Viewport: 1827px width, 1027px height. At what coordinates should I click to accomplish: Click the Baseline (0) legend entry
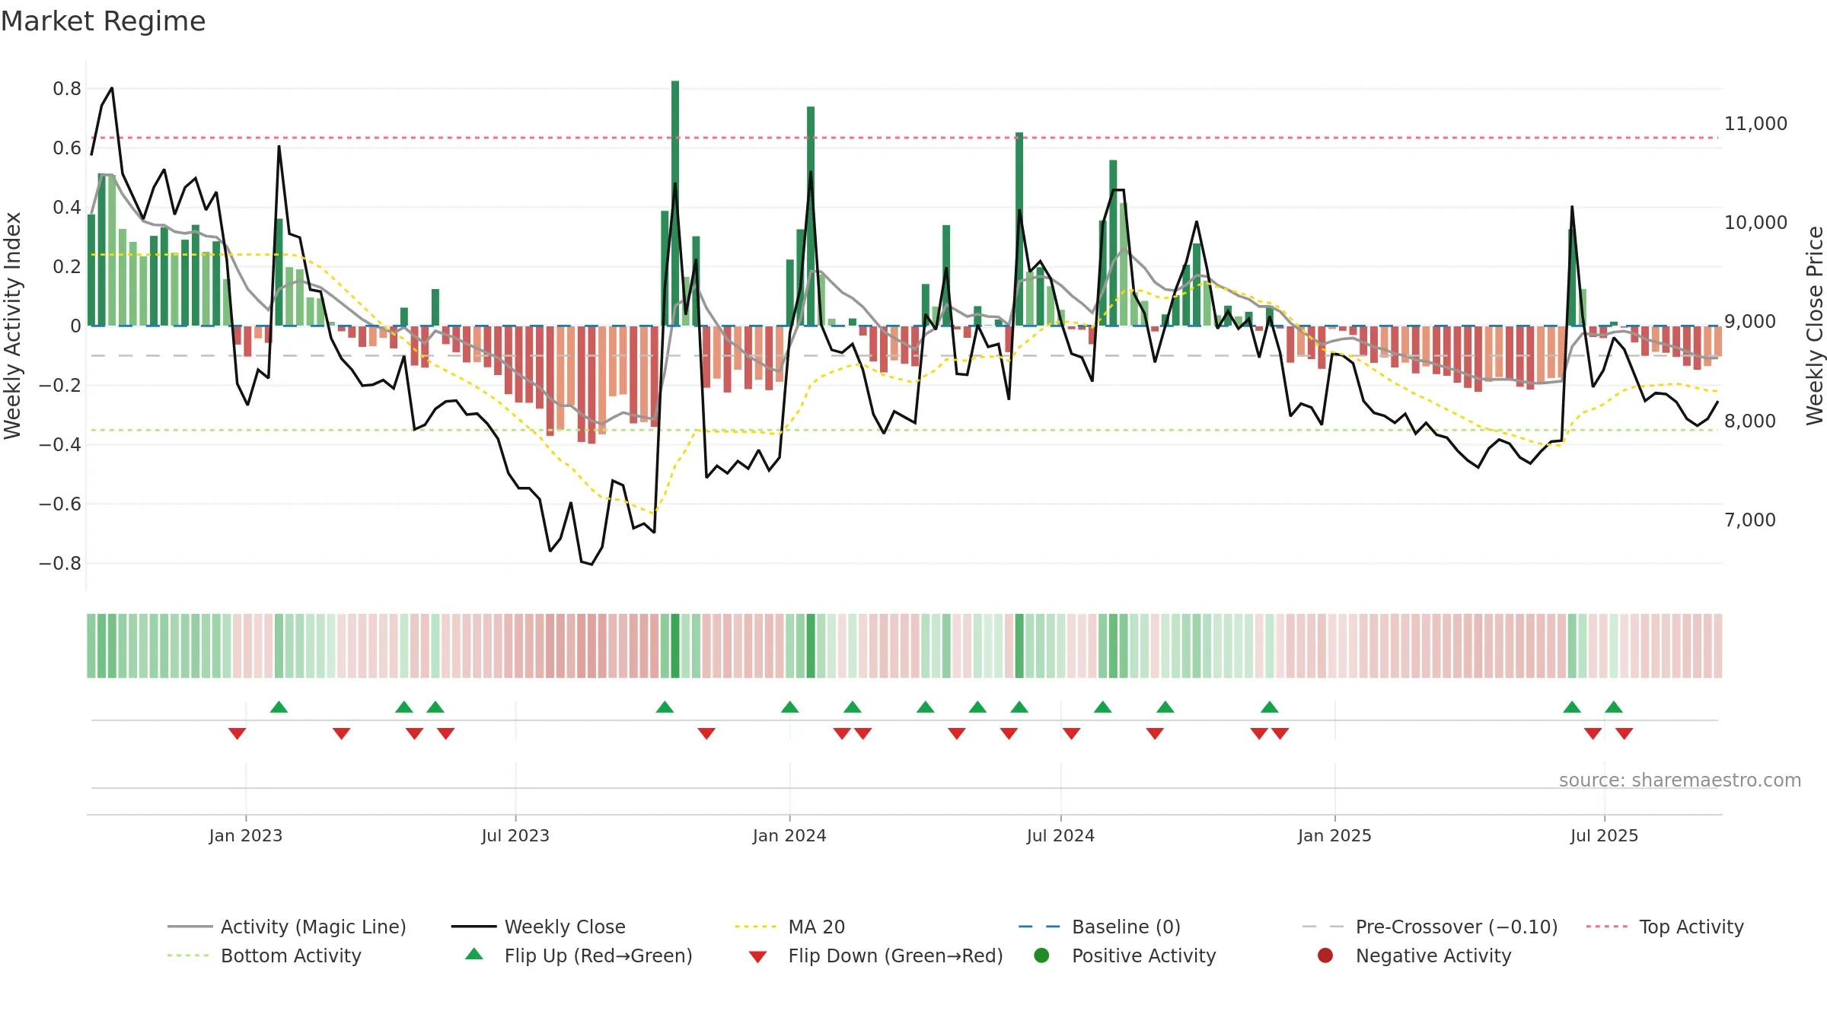click(1099, 927)
